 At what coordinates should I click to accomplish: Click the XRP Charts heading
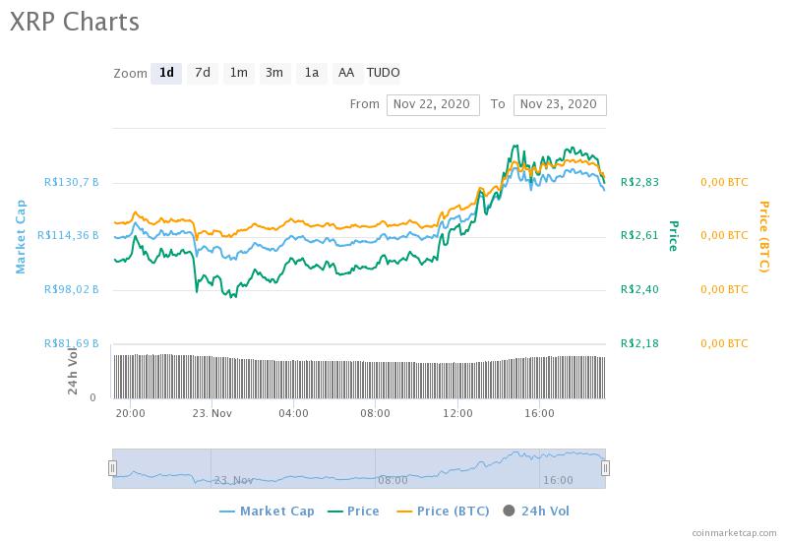pyautogui.click(x=75, y=22)
